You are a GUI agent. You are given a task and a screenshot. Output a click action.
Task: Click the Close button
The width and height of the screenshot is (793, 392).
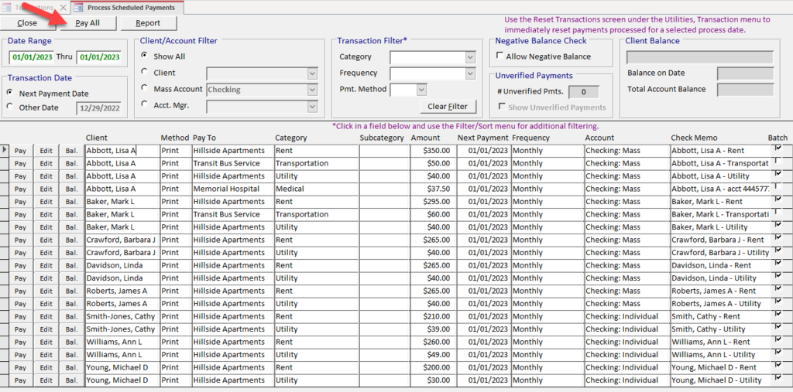click(x=27, y=23)
